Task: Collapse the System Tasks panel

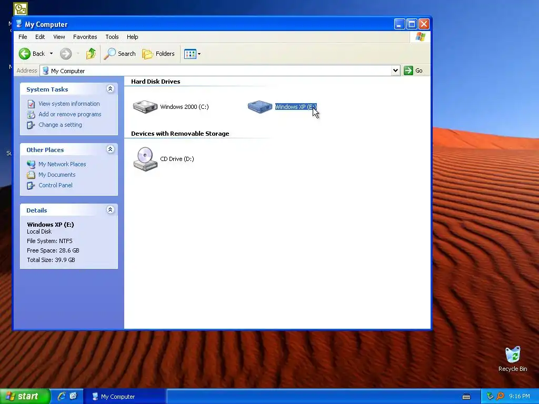Action: [x=111, y=89]
